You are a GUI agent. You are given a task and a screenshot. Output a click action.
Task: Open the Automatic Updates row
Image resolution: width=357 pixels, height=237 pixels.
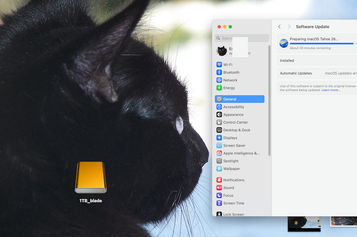tap(317, 73)
